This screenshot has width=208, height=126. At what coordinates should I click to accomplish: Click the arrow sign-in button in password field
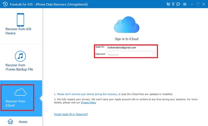coord(154,54)
